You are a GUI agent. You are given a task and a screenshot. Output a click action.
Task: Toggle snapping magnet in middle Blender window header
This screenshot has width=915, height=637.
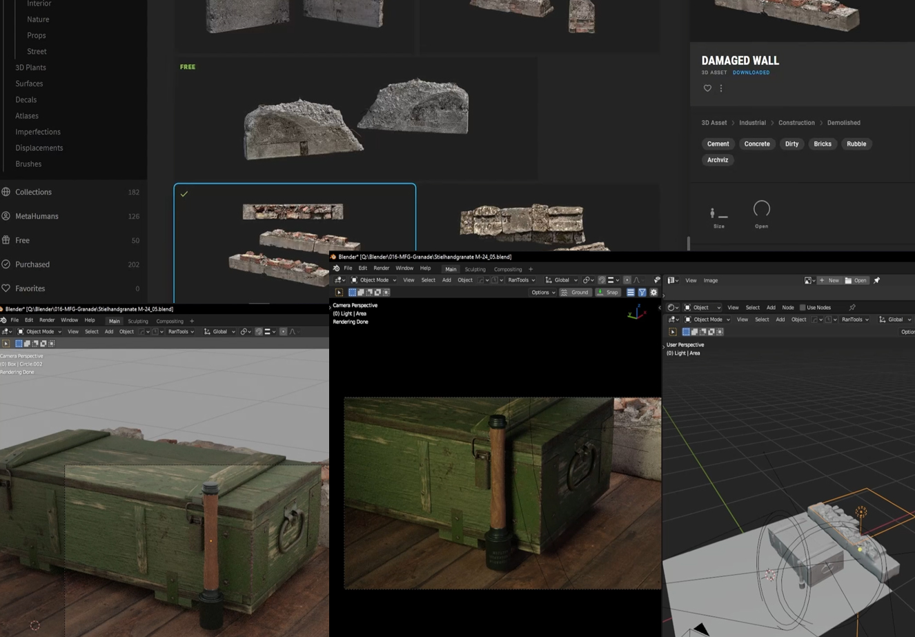coord(602,280)
